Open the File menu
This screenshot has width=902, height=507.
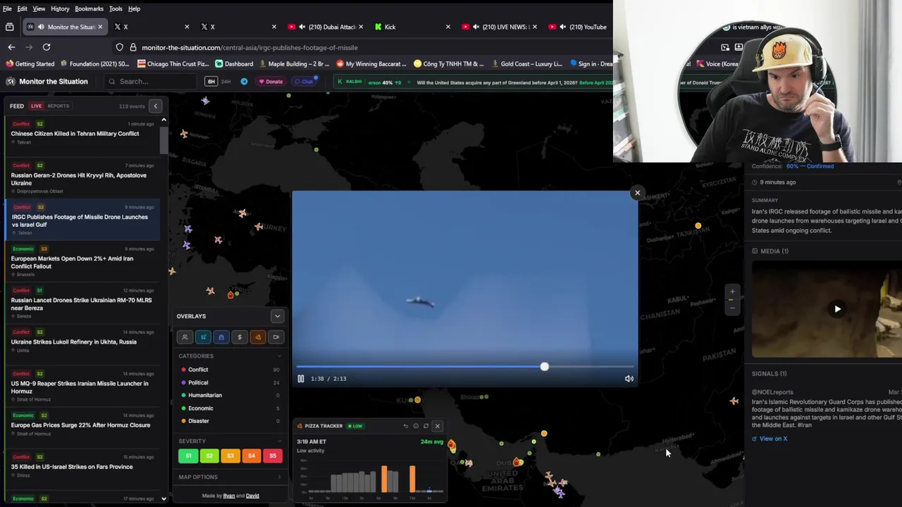coord(7,8)
